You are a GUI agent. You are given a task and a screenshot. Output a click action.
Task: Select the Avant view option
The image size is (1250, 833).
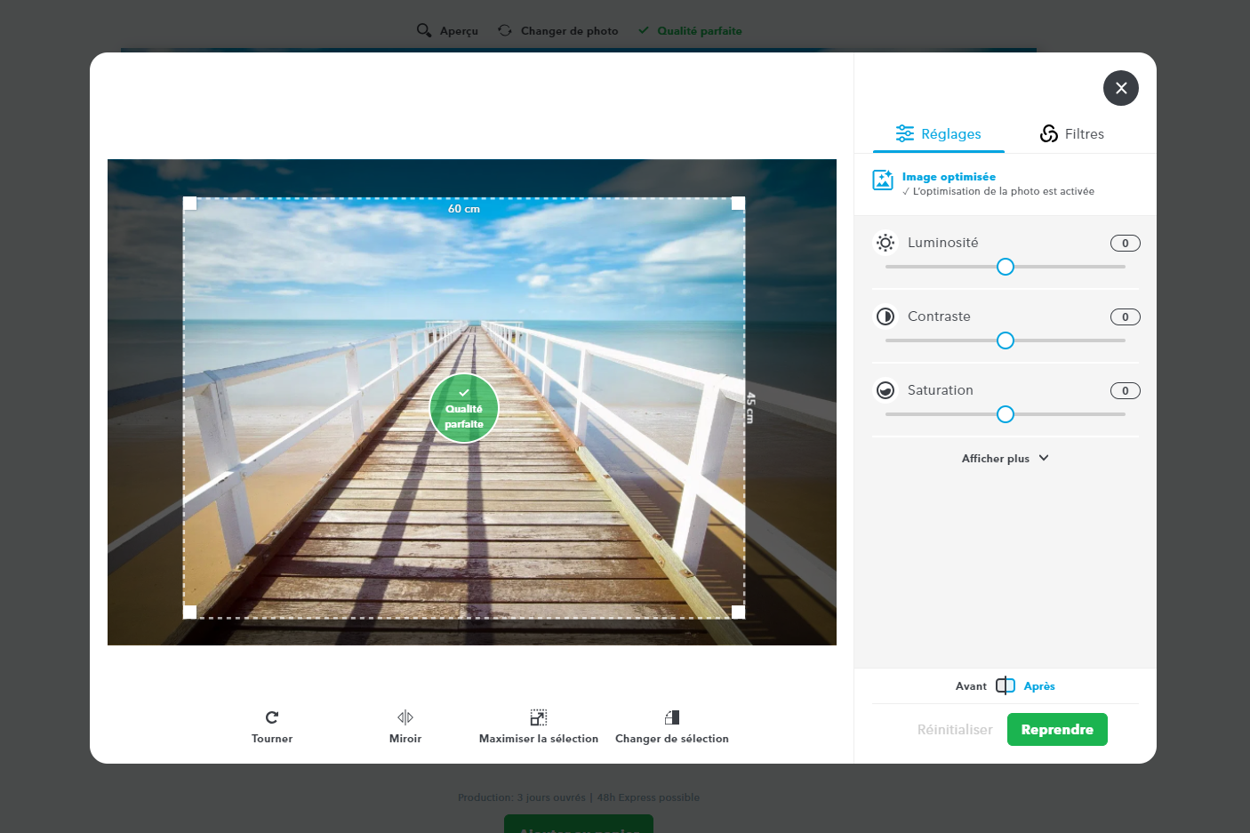pyautogui.click(x=971, y=686)
